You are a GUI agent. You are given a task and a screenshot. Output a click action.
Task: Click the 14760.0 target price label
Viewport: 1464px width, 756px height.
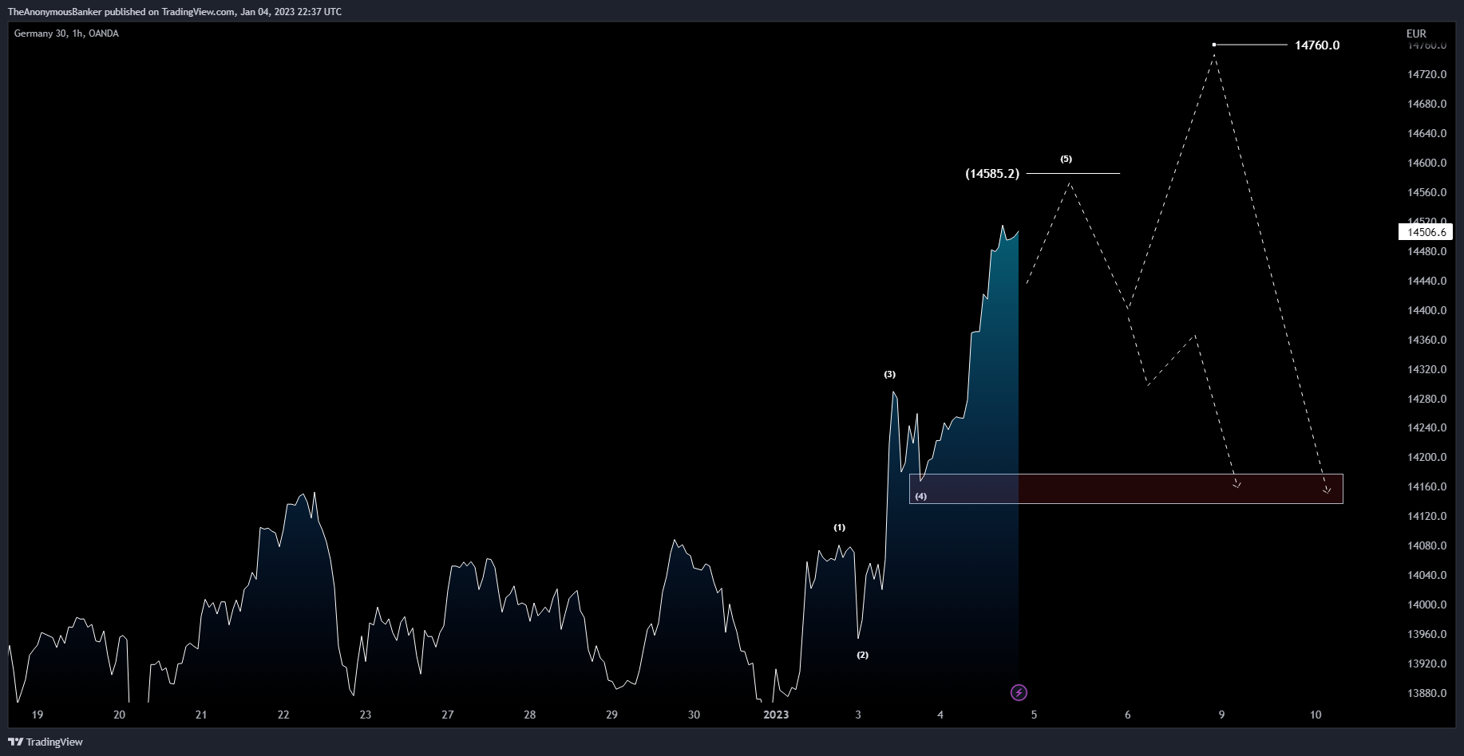click(1317, 45)
